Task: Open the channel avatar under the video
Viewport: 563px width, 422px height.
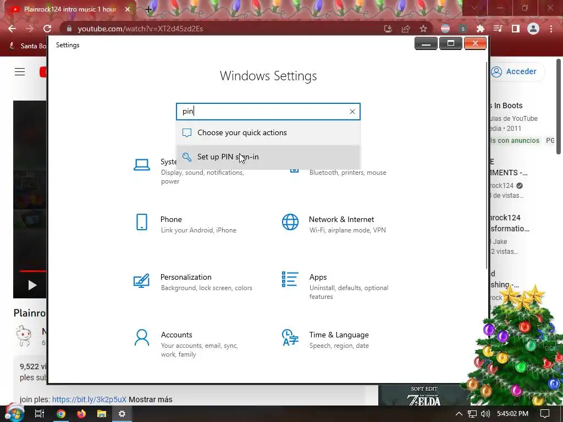Action: [24, 336]
